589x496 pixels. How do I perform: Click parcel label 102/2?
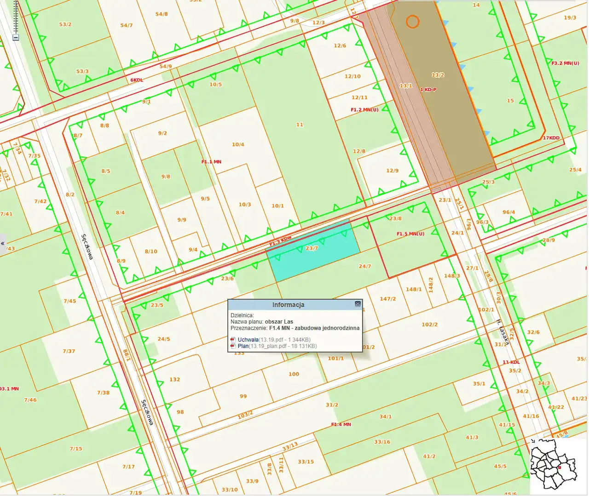429,325
